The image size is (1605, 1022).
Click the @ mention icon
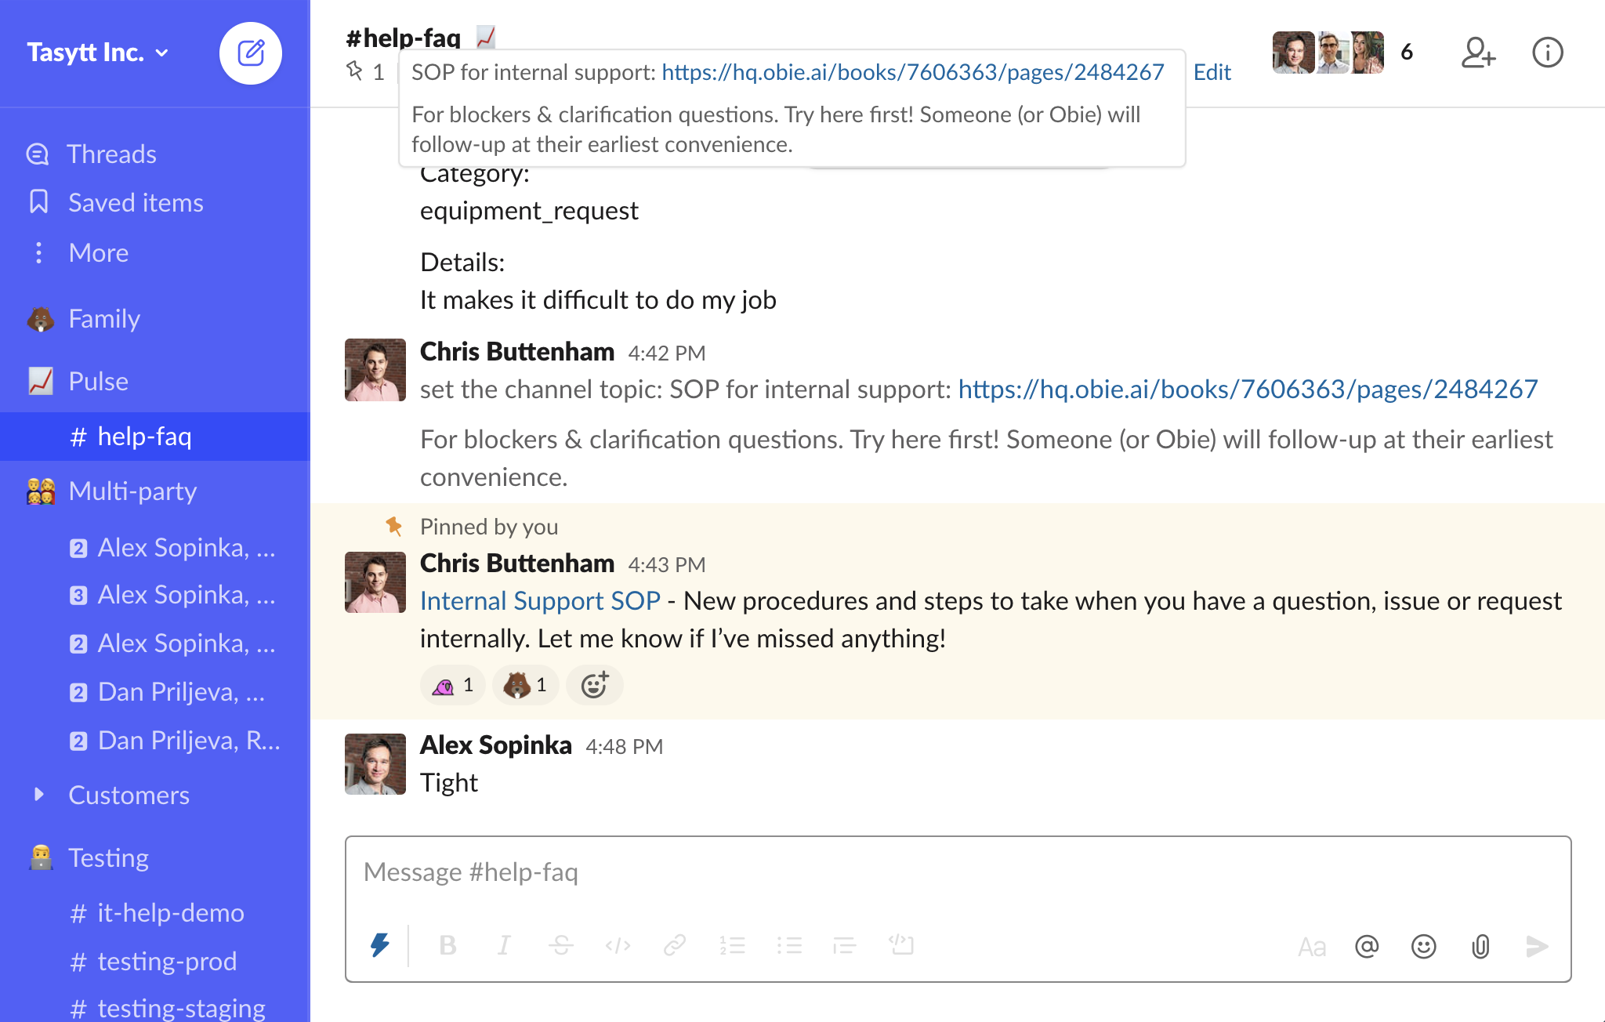1367,947
